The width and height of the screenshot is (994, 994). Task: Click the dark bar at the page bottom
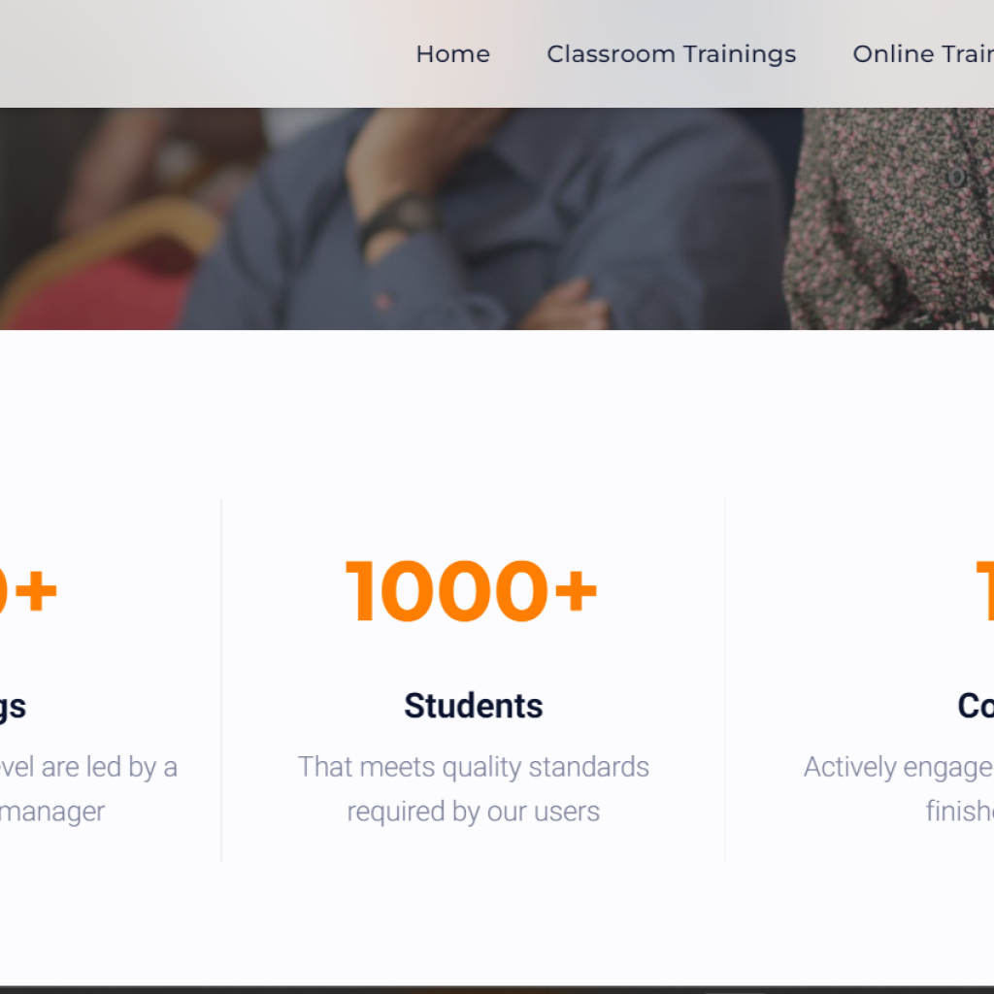click(x=497, y=989)
